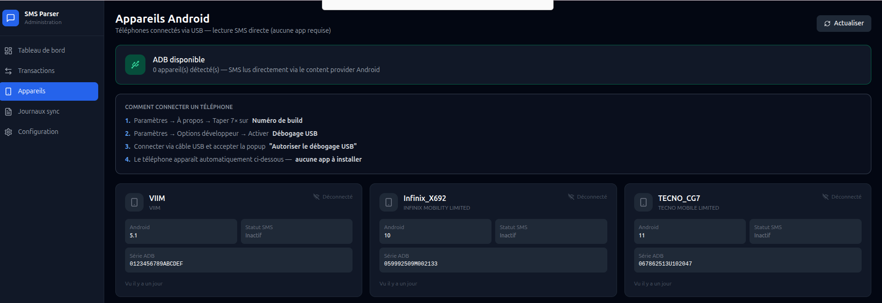Click the SMS Parser title
Screen dimensions: 882x303
pyautogui.click(x=42, y=14)
